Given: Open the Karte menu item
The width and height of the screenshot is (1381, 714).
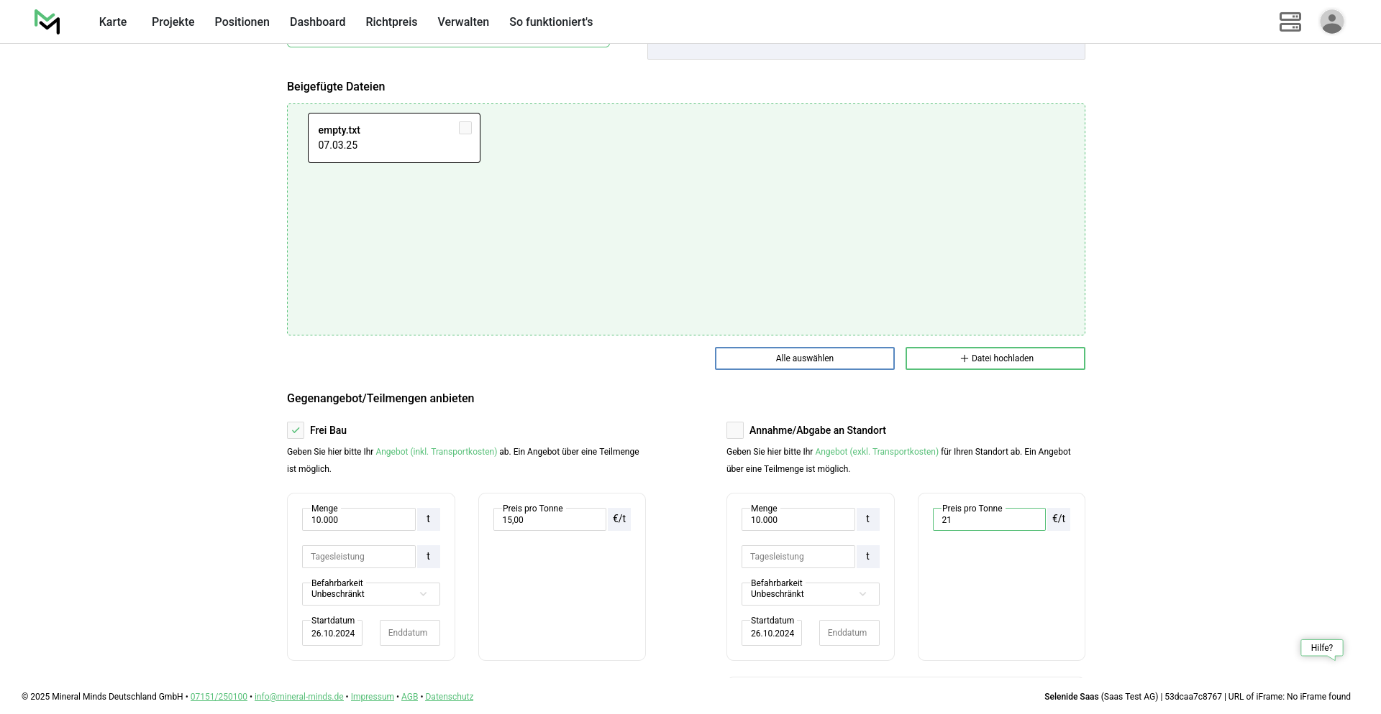Looking at the screenshot, I should tap(113, 22).
